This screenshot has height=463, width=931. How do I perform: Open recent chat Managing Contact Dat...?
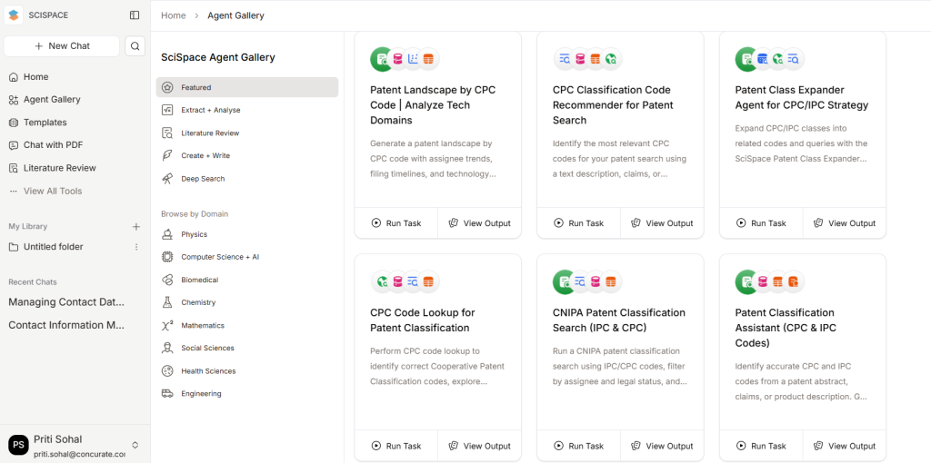[66, 301]
